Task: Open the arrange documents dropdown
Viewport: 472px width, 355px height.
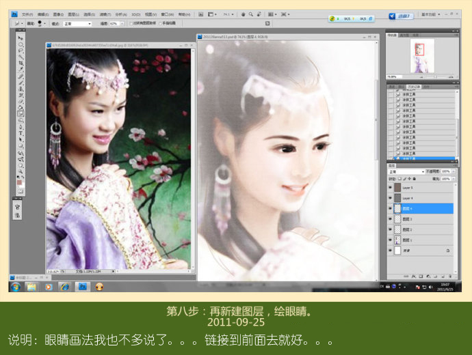Action: 272,14
